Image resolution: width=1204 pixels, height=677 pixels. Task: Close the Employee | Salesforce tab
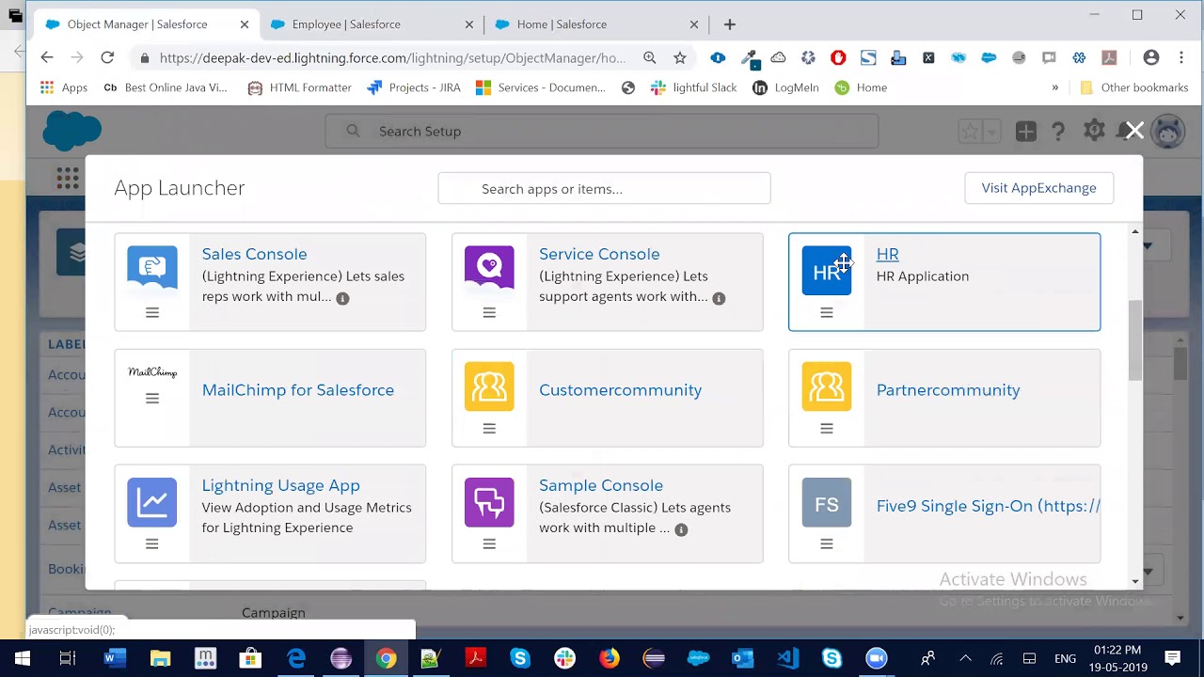(469, 24)
